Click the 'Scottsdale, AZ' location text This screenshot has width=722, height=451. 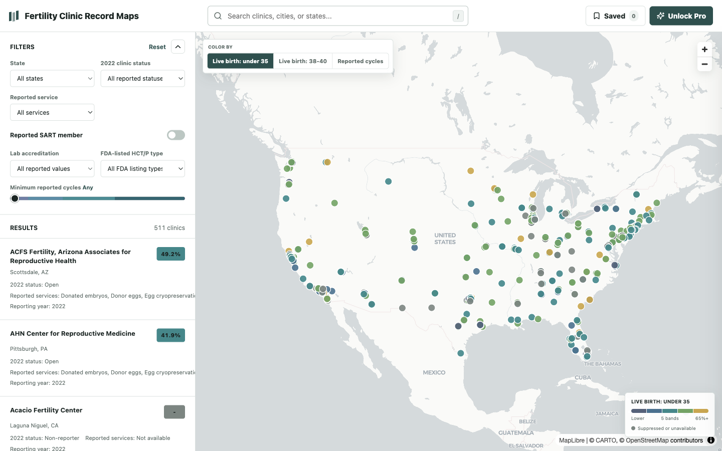tap(29, 272)
